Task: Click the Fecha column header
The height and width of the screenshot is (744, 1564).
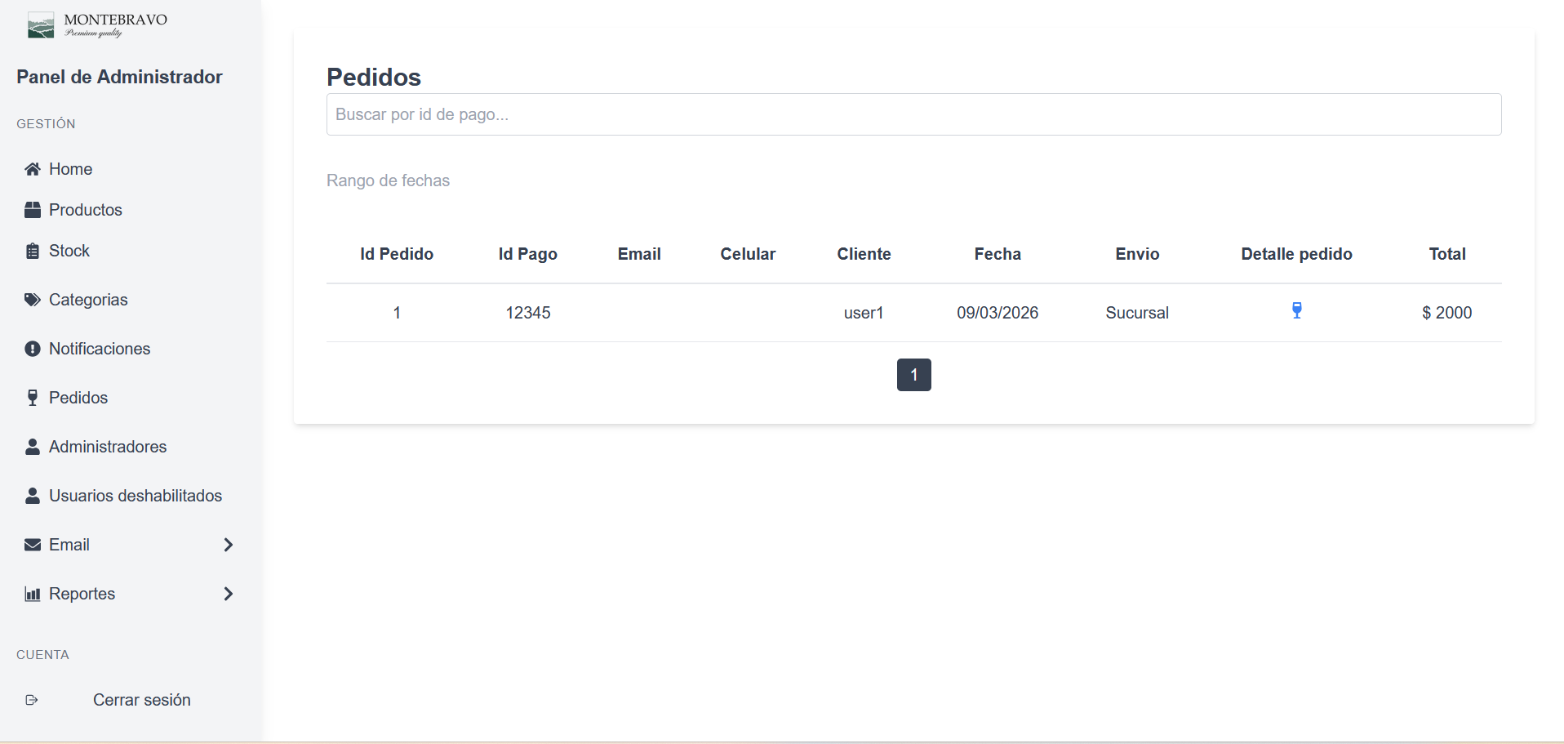Action: (997, 254)
